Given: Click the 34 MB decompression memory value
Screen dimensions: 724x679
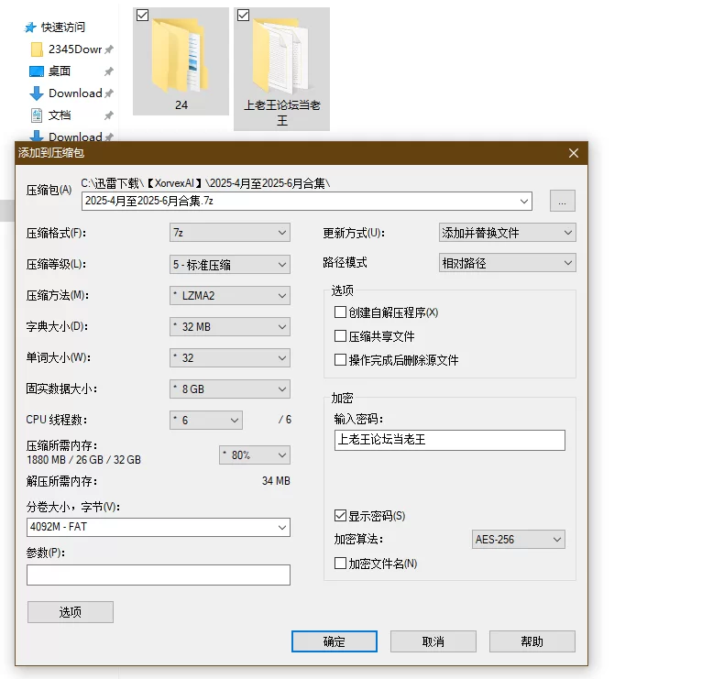Looking at the screenshot, I should tap(276, 481).
